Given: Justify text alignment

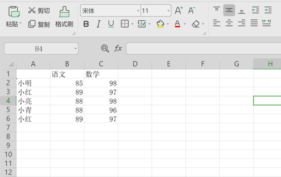Looking at the screenshot, I should [254, 23].
